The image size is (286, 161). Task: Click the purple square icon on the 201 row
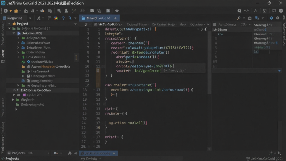pyautogui.click(x=24, y=95)
